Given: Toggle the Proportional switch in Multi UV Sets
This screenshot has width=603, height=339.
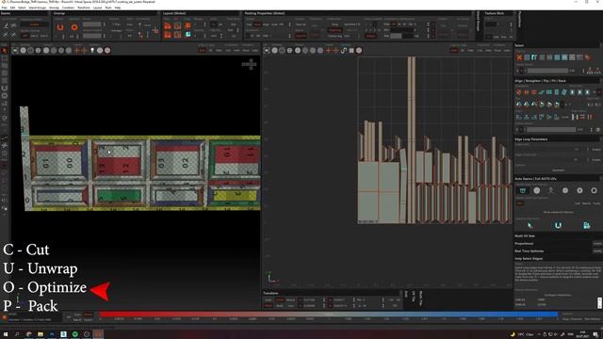Looking at the screenshot, I should click(x=596, y=243).
